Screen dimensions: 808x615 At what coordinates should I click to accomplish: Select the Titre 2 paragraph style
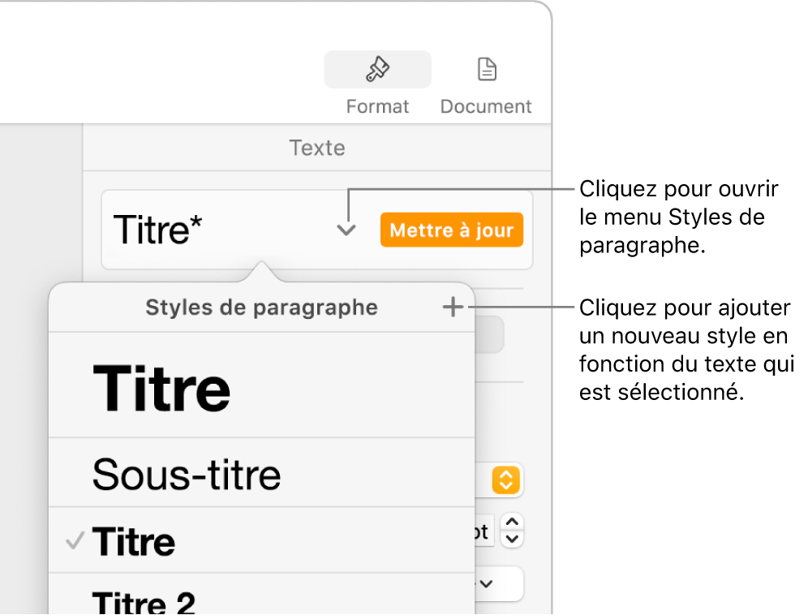144,600
